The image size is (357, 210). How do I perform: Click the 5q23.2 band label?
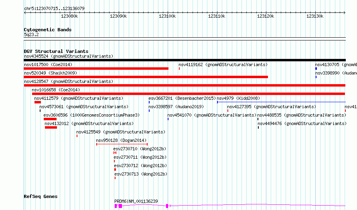(x=31, y=34)
